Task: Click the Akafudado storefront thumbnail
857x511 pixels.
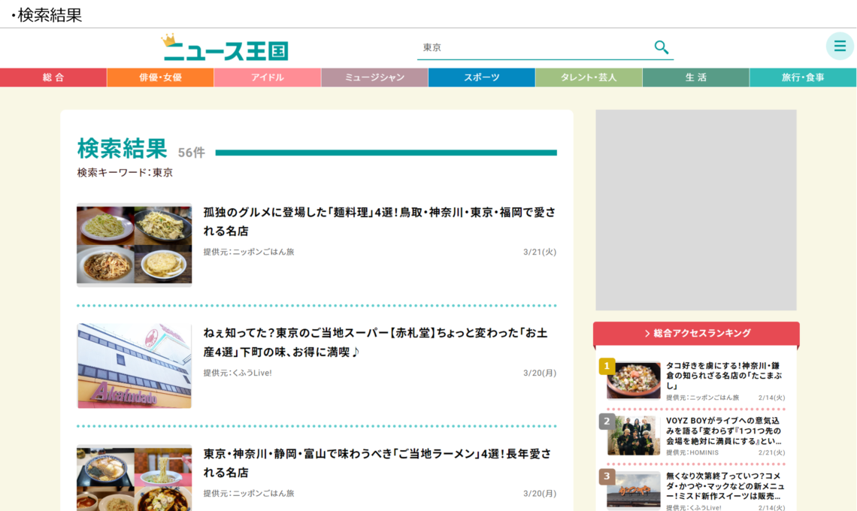Action: [135, 366]
